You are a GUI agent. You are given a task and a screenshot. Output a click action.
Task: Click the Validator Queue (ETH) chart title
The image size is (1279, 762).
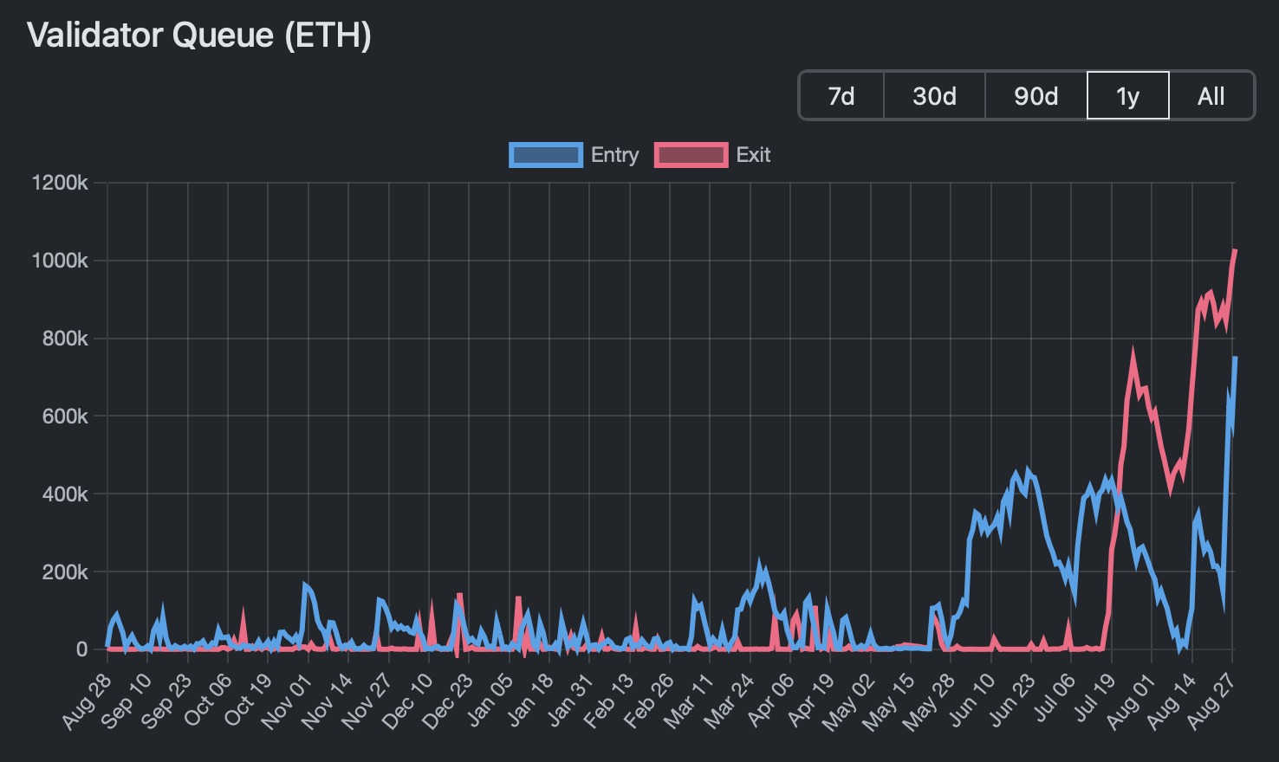point(198,36)
